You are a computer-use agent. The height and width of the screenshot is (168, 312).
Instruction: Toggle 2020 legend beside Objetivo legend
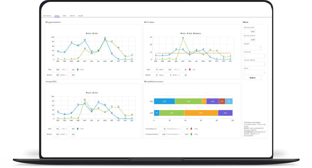(x=190, y=33)
